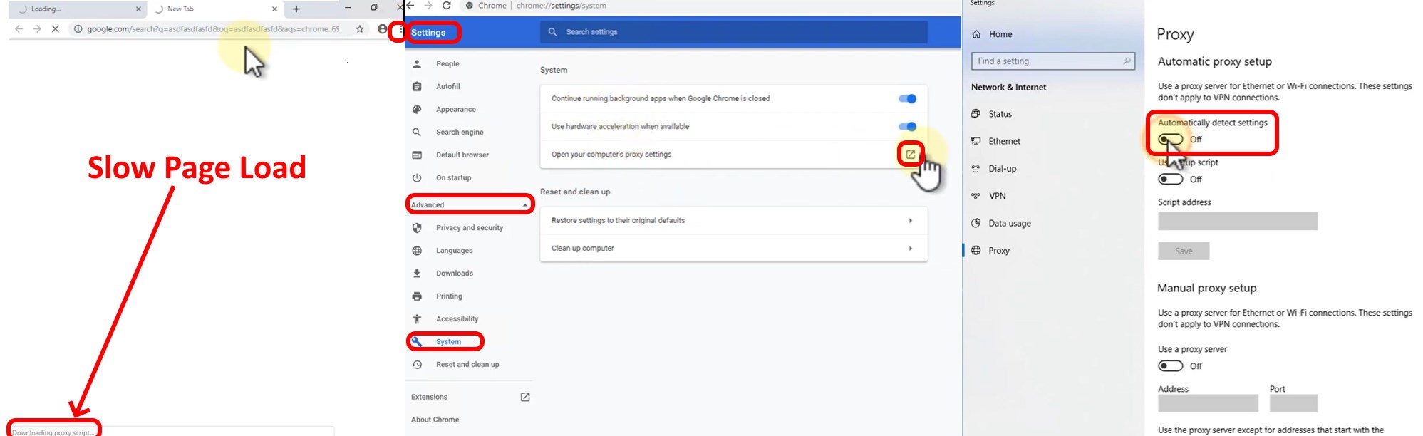The height and width of the screenshot is (436, 1423).
Task: Click the Home icon in Windows Settings
Action: click(x=976, y=34)
